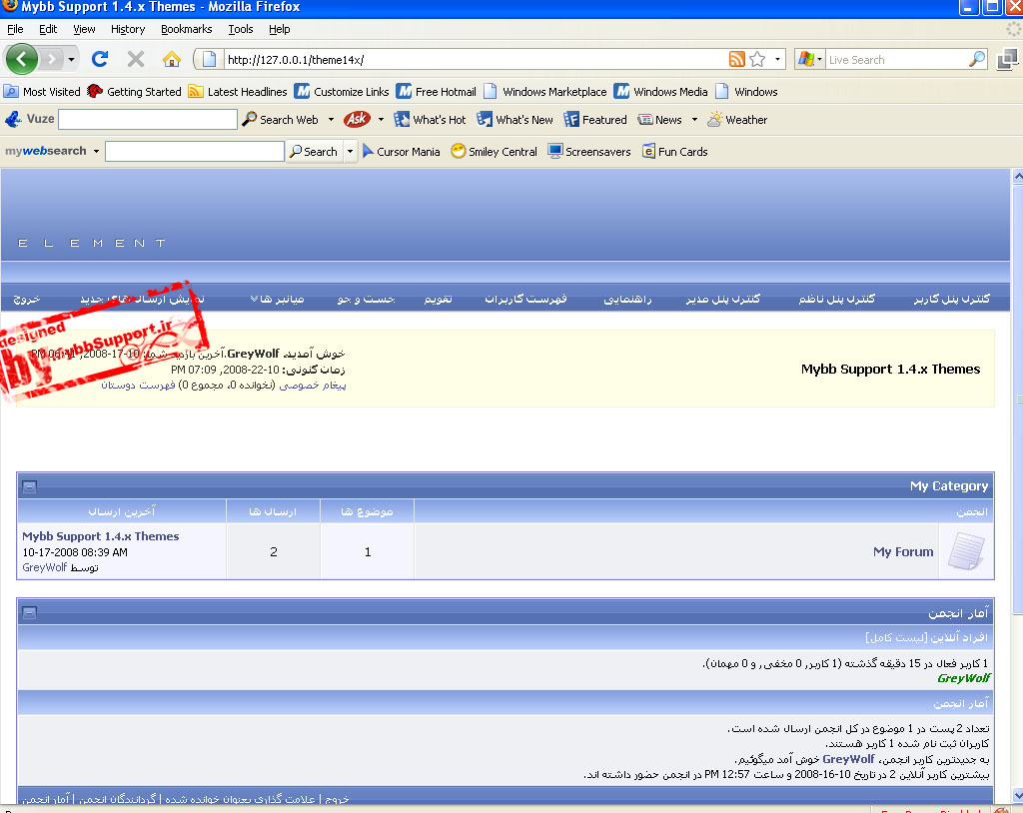
Task: Click the Back navigation button
Action: (x=22, y=59)
